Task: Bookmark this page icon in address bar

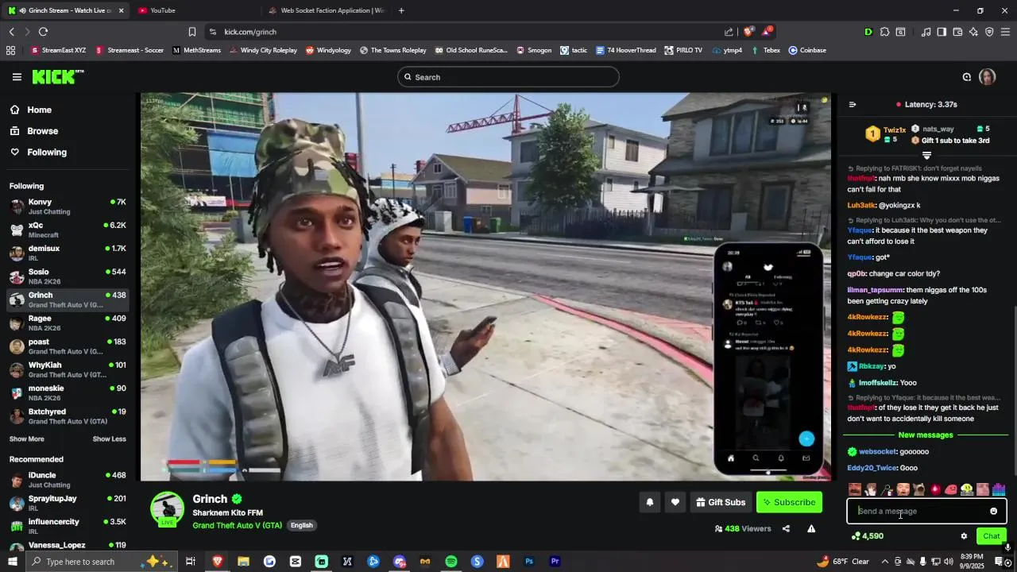Action: click(x=192, y=32)
